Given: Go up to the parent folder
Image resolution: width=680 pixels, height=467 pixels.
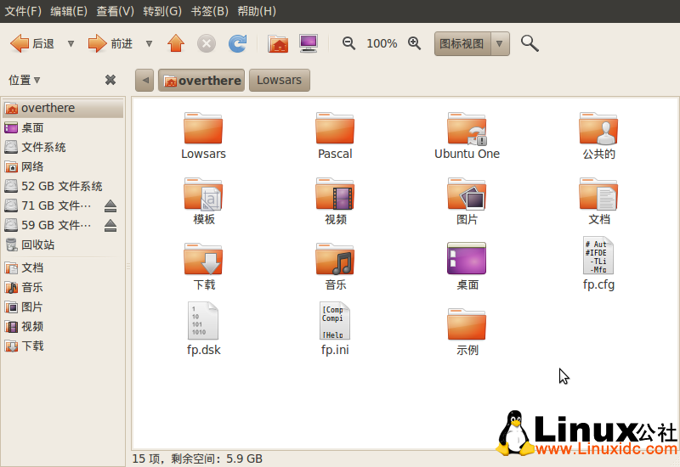Looking at the screenshot, I should [176, 44].
